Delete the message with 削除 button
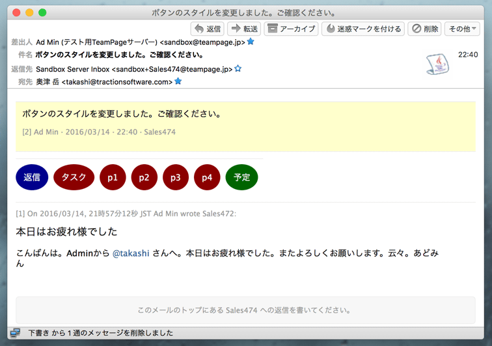Screen dimensions: 492x346 click(424, 29)
